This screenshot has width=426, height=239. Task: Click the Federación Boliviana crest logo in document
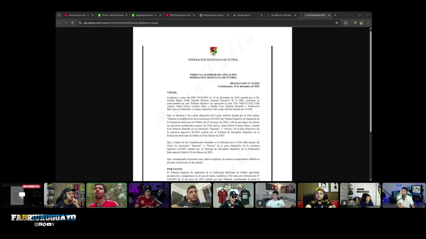tap(213, 51)
